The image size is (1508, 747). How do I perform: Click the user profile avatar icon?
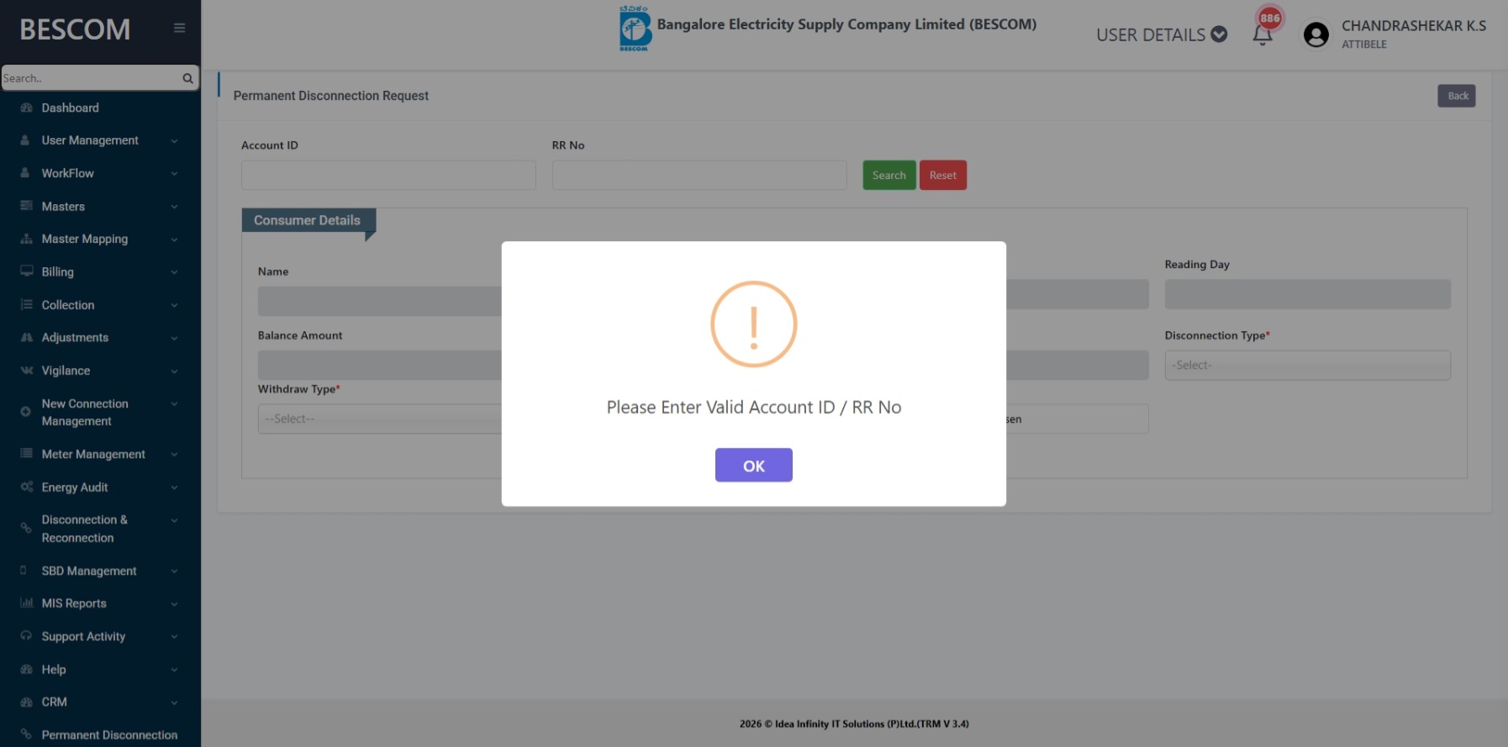point(1316,34)
